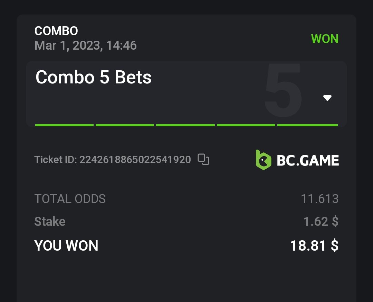
Task: Click the green BC.GAME logo icon
Action: point(263,160)
